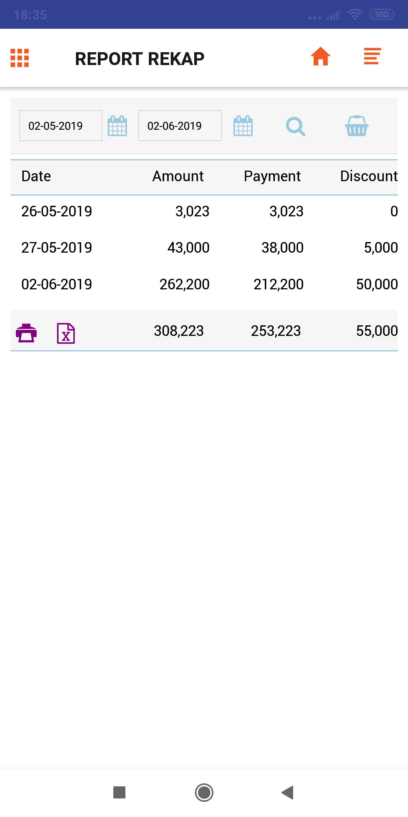Tap the Date column header
Viewport: 408px width, 817px height.
pyautogui.click(x=36, y=176)
